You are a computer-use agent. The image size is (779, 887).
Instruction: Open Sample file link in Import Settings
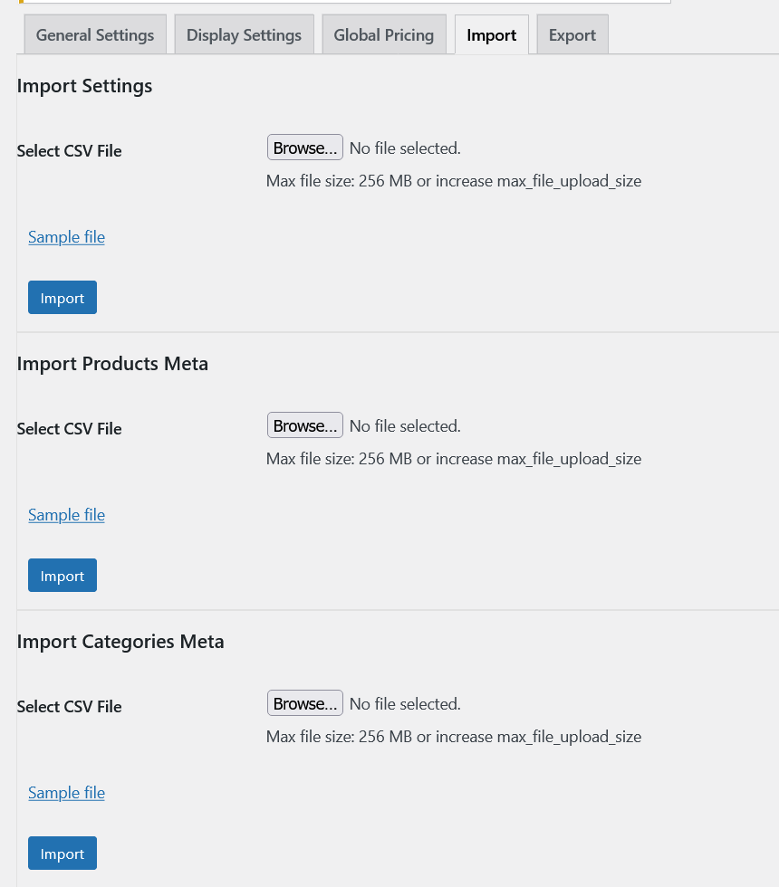click(x=66, y=237)
